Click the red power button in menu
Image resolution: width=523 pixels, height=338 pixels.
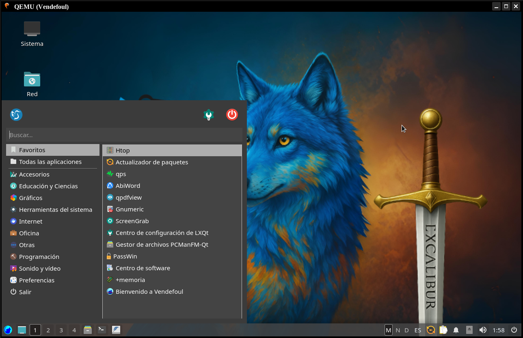click(x=232, y=115)
